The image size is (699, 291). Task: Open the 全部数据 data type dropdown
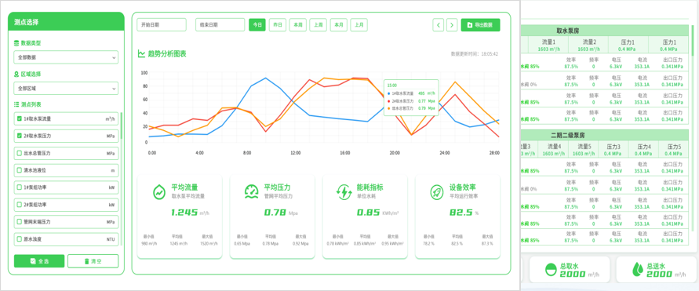click(x=66, y=57)
